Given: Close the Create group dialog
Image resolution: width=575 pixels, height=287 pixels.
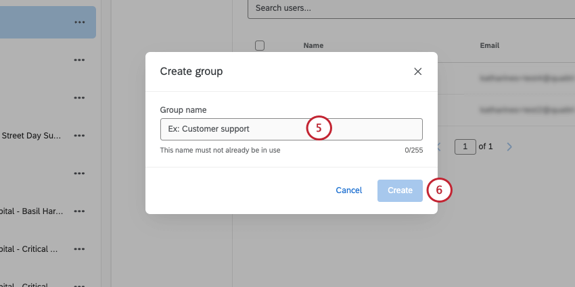Looking at the screenshot, I should 417,71.
